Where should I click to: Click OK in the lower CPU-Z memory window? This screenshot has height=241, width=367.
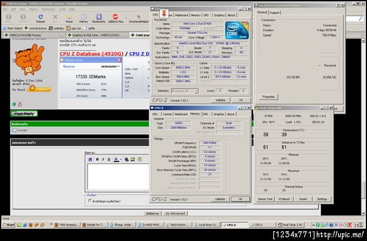(240, 199)
